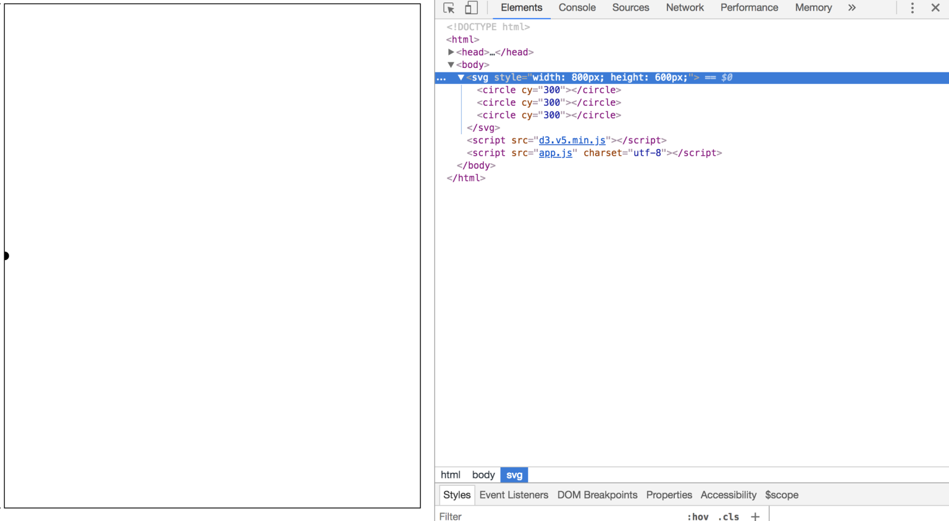Select the closing </svg> tag row
Viewport: 949px width, 521px height.
coord(483,128)
